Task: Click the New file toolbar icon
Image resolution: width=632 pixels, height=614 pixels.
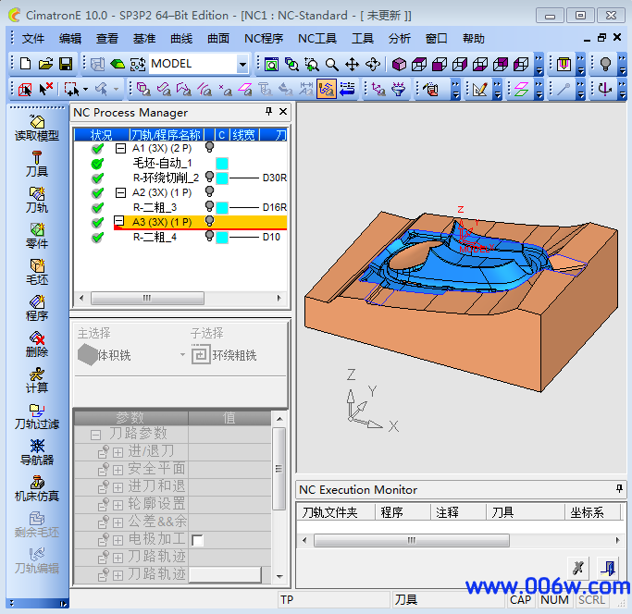Action: [x=26, y=64]
